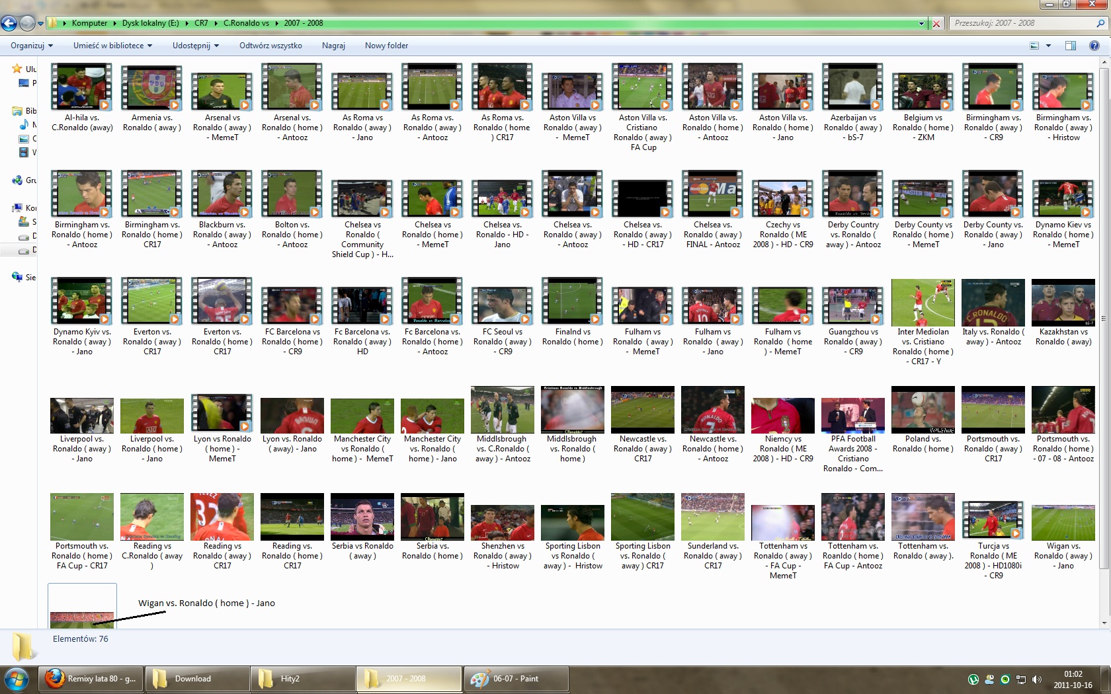This screenshot has width=1111, height=694.
Task: Open the Udostępnij menu
Action: 195,46
